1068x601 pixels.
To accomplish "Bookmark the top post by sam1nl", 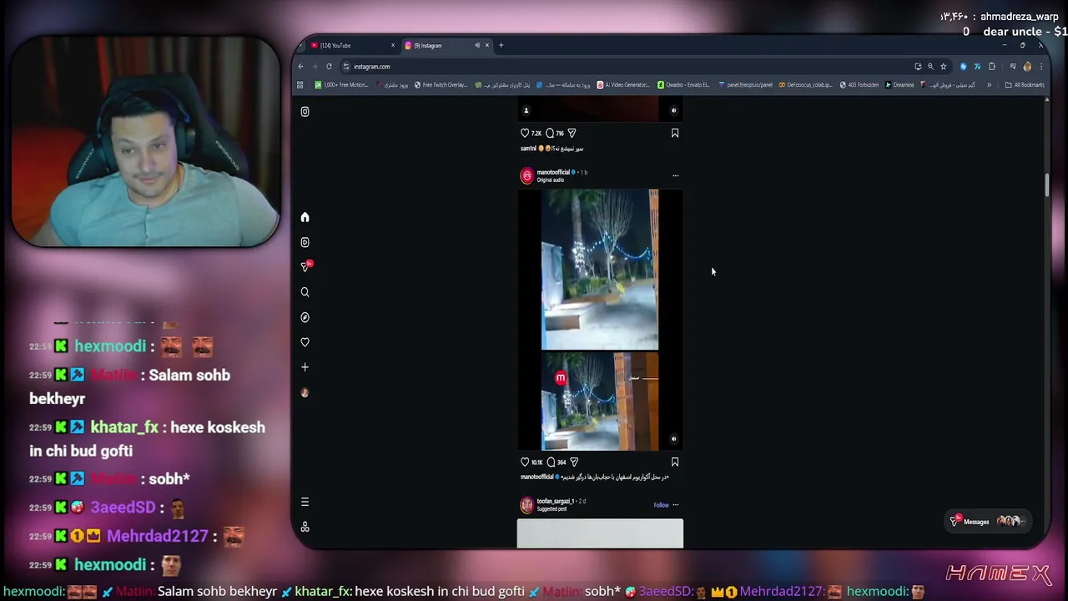I will (x=675, y=133).
